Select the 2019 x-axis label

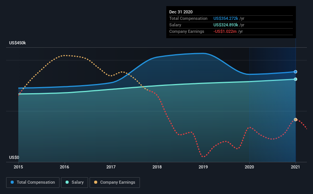tap(203, 167)
